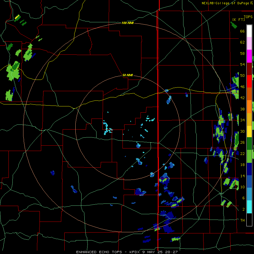The height and width of the screenshot is (254, 254).
Task: Click the '58' legend value
Action: 242,53
